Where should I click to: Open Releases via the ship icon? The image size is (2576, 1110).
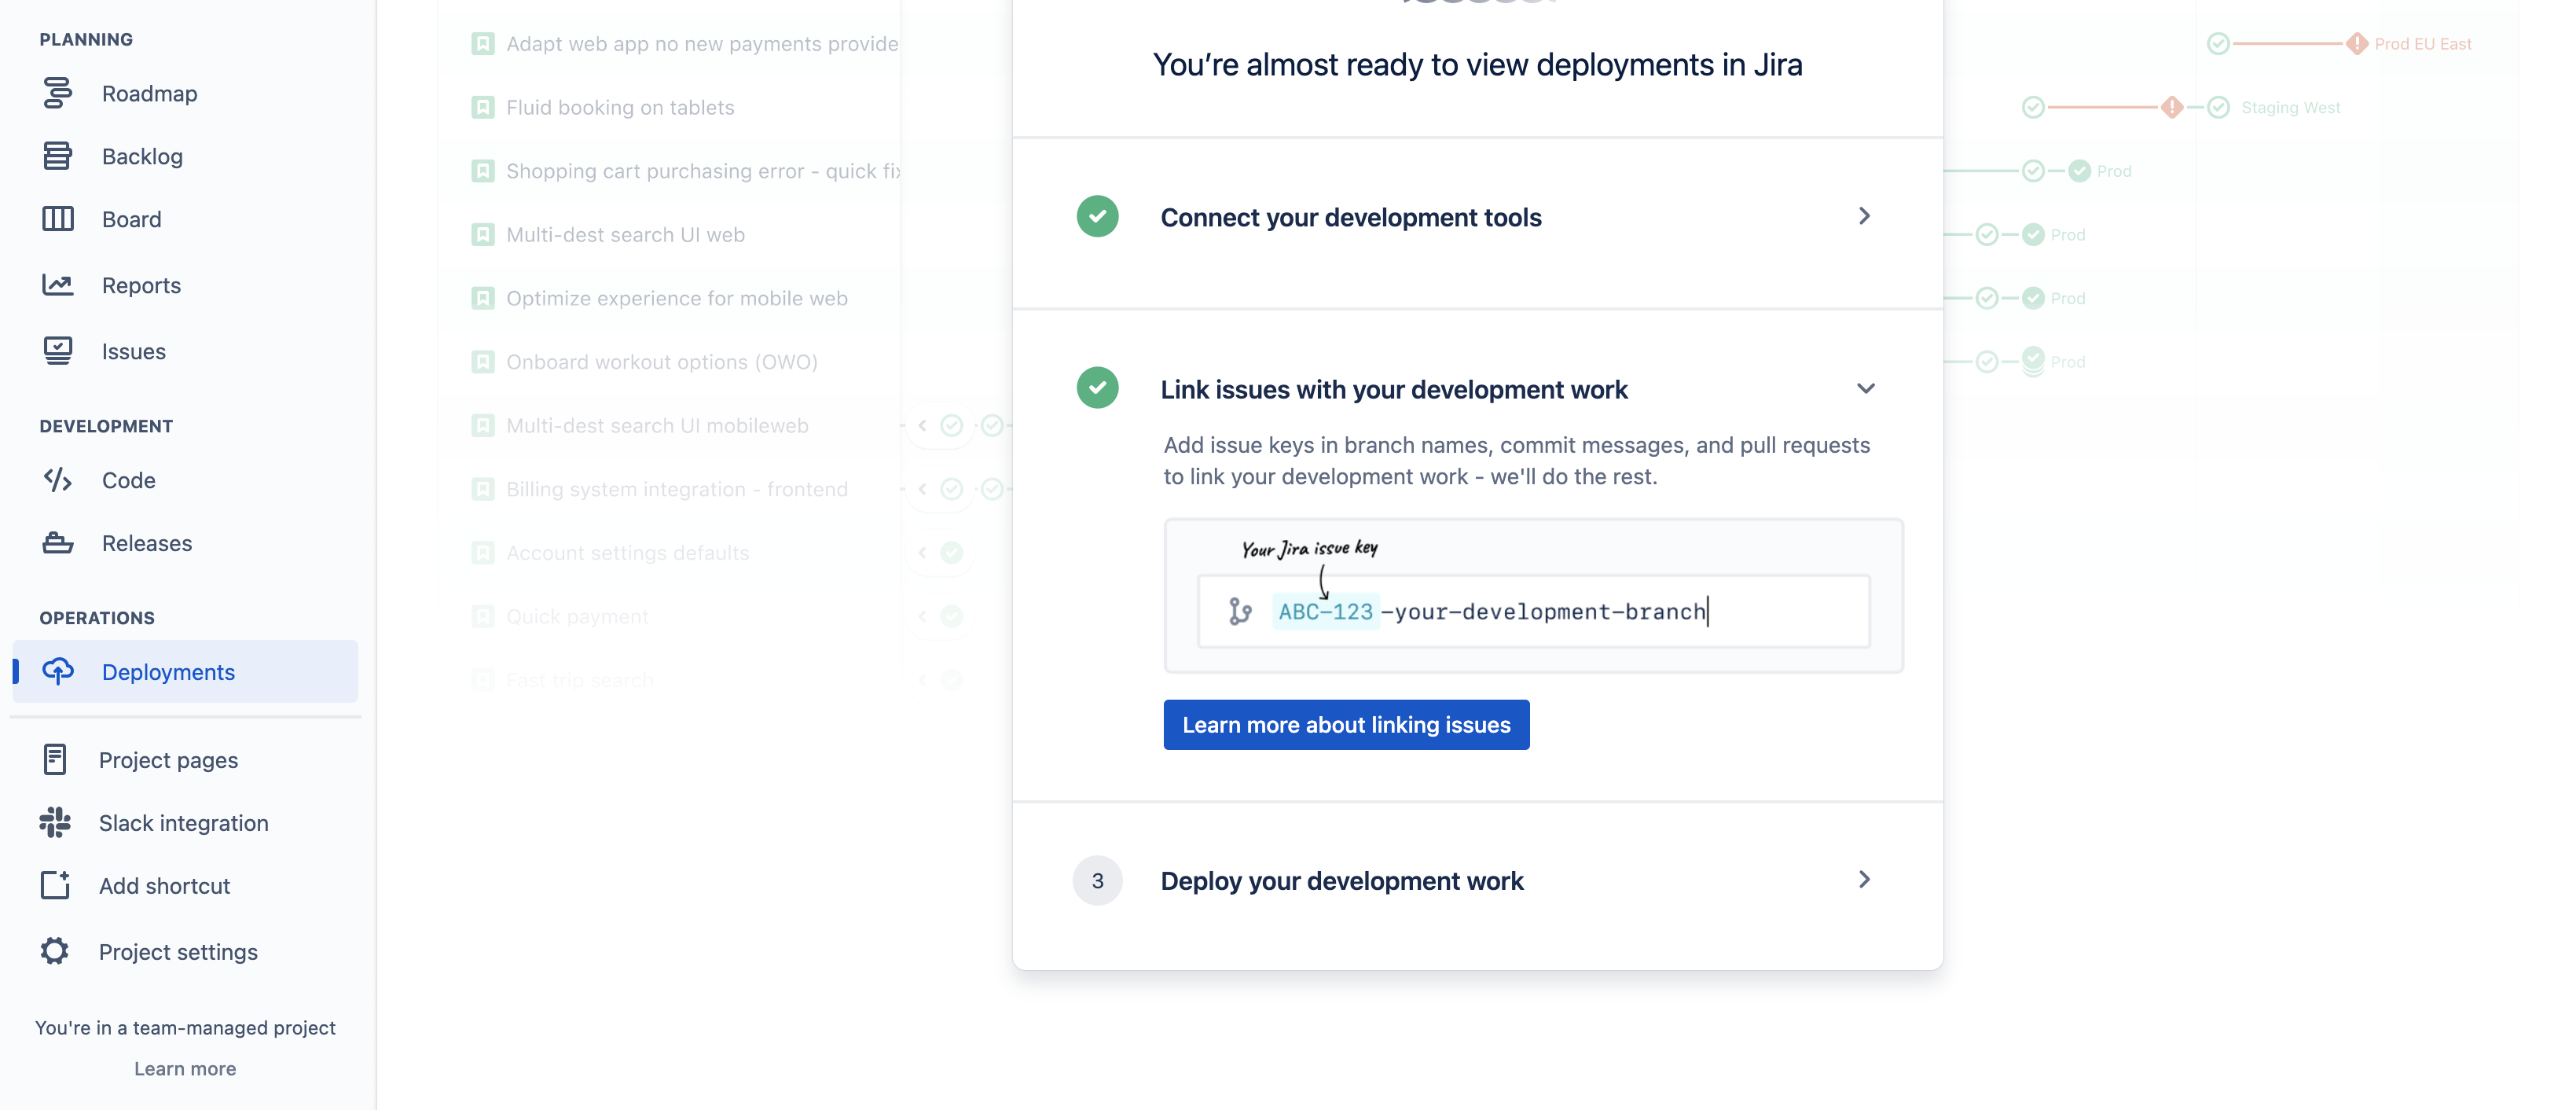click(57, 543)
